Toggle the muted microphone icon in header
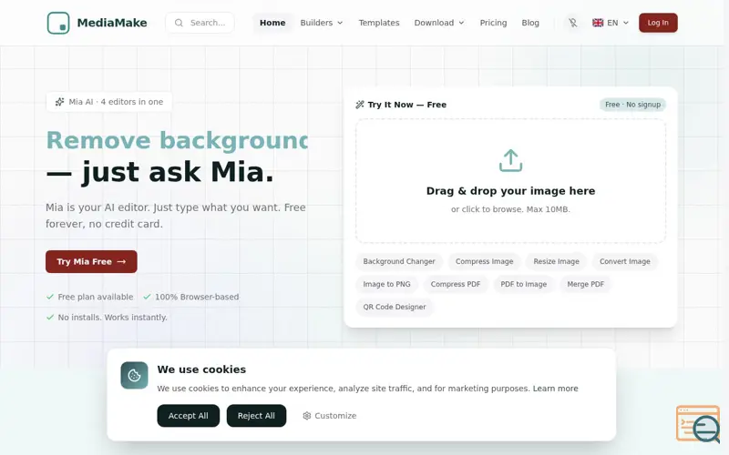The width and height of the screenshot is (729, 455). [x=573, y=23]
